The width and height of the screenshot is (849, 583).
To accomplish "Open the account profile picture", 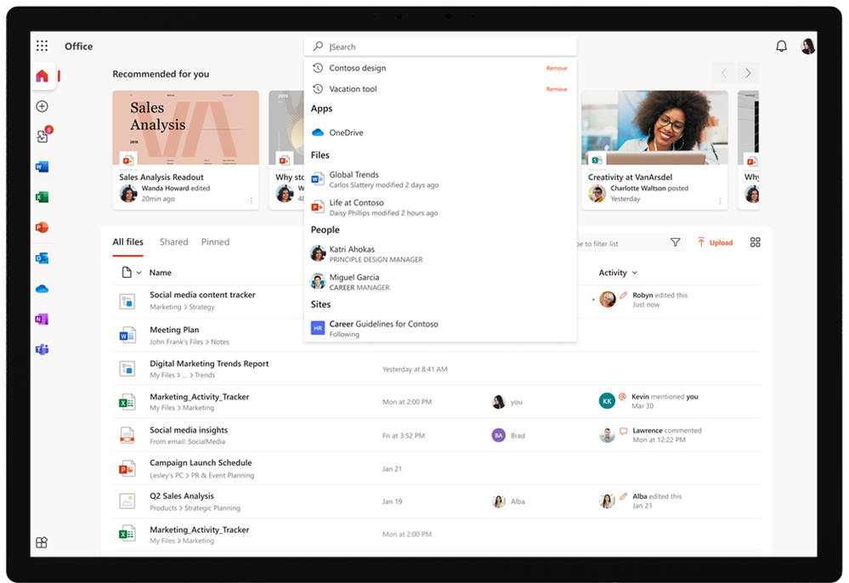I will [808, 46].
